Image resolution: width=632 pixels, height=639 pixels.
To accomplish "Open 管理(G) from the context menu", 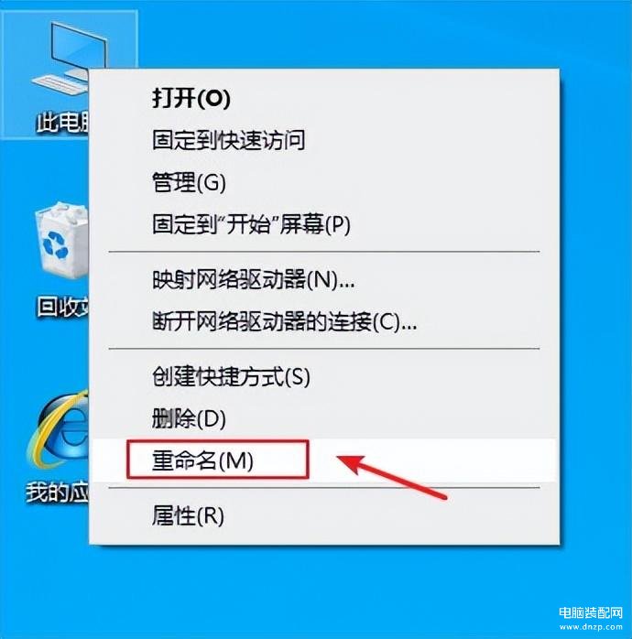I will [x=189, y=182].
